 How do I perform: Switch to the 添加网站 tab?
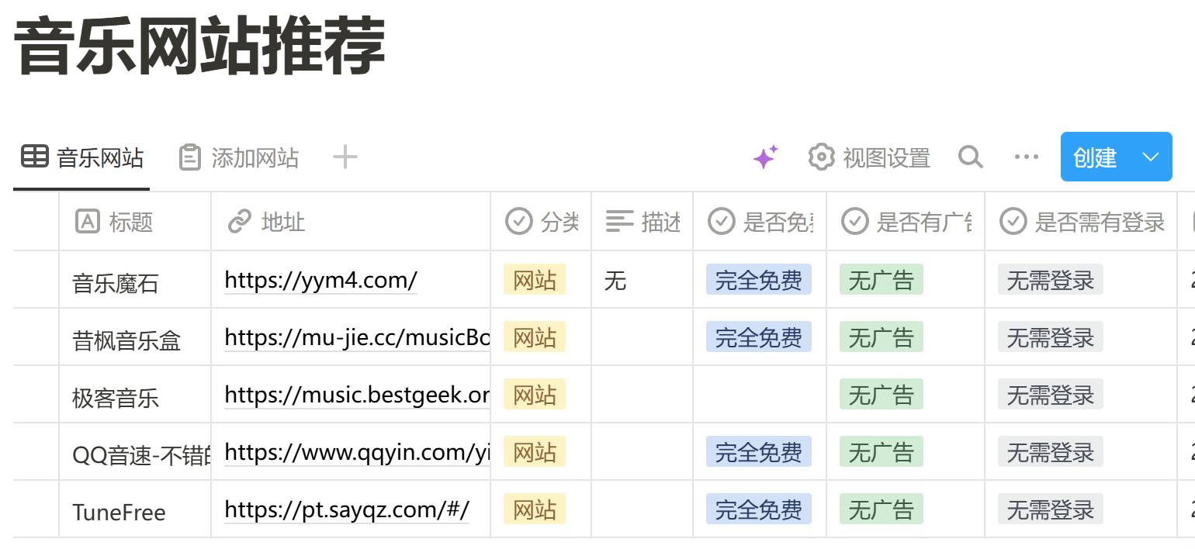239,157
